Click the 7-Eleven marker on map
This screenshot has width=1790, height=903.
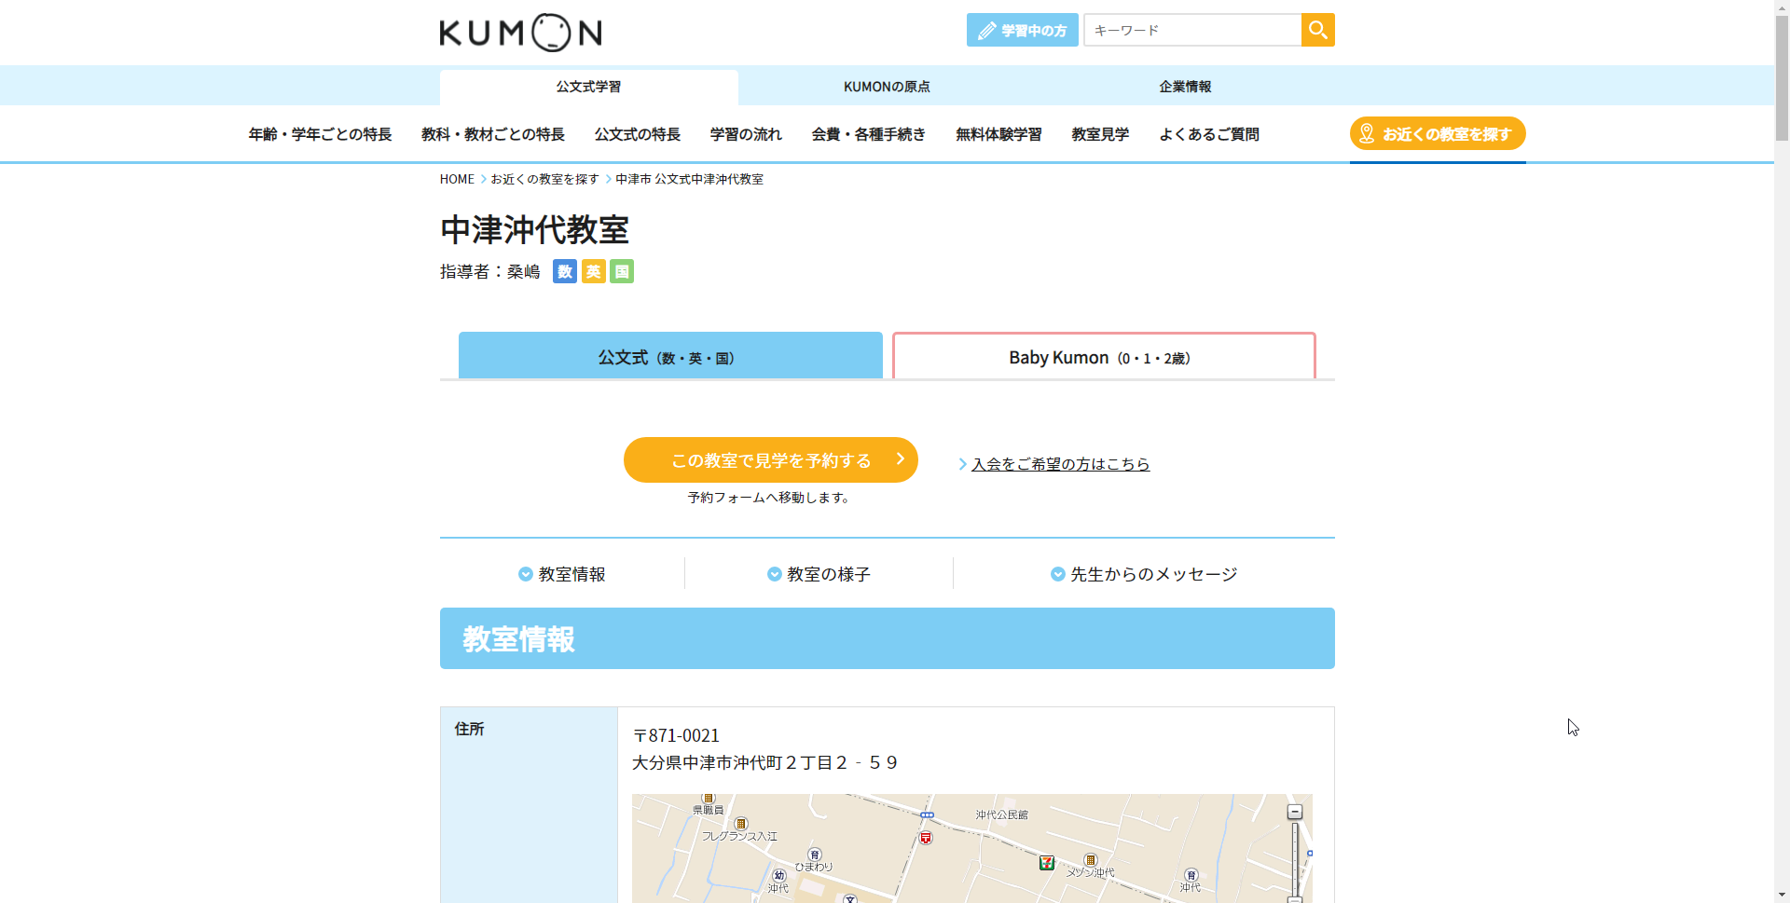tap(1047, 863)
